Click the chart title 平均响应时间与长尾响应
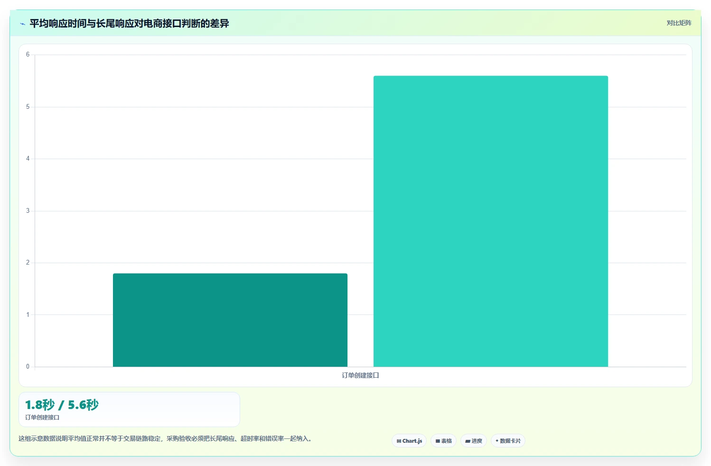This screenshot has height=466, width=711. point(129,23)
